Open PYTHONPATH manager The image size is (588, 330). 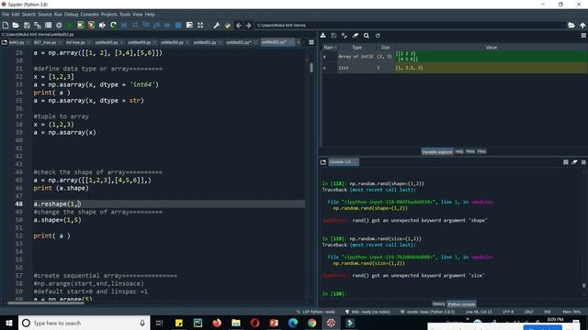pyautogui.click(x=227, y=25)
